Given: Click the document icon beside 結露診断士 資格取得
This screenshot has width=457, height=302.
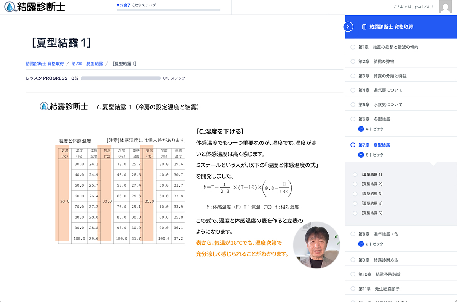Looking at the screenshot, I should tap(364, 27).
